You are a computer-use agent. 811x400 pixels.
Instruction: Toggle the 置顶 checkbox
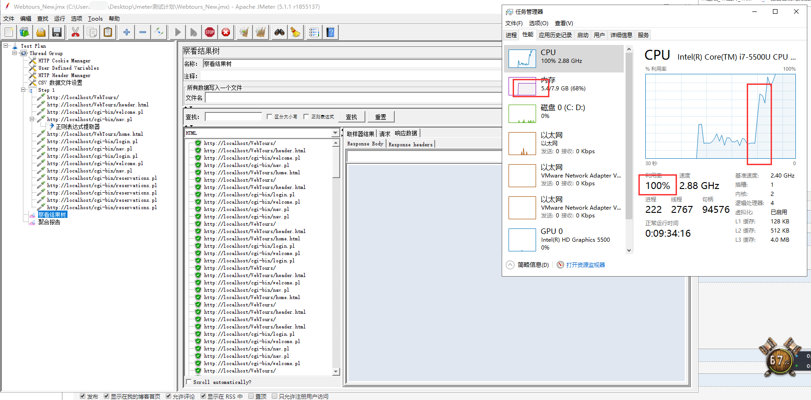pos(251,396)
